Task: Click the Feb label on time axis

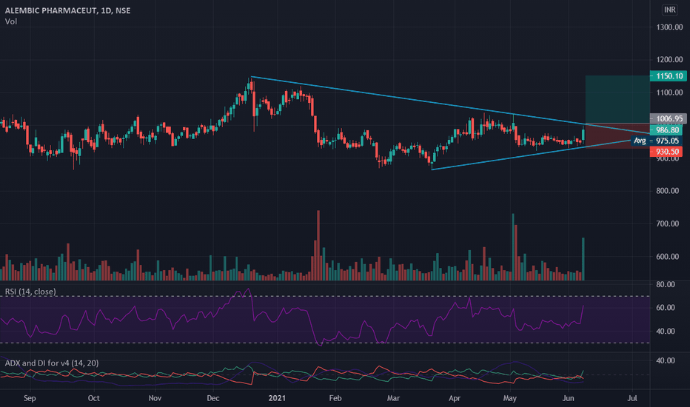Action: tap(335, 398)
